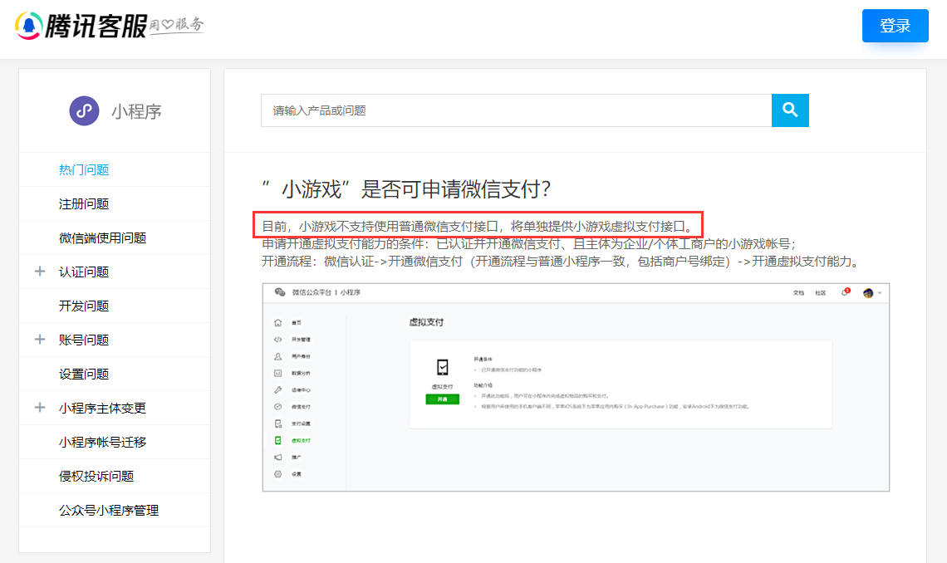Click the sentence starting 开通流程：微信认证
947x563 pixels.
[x=561, y=262]
